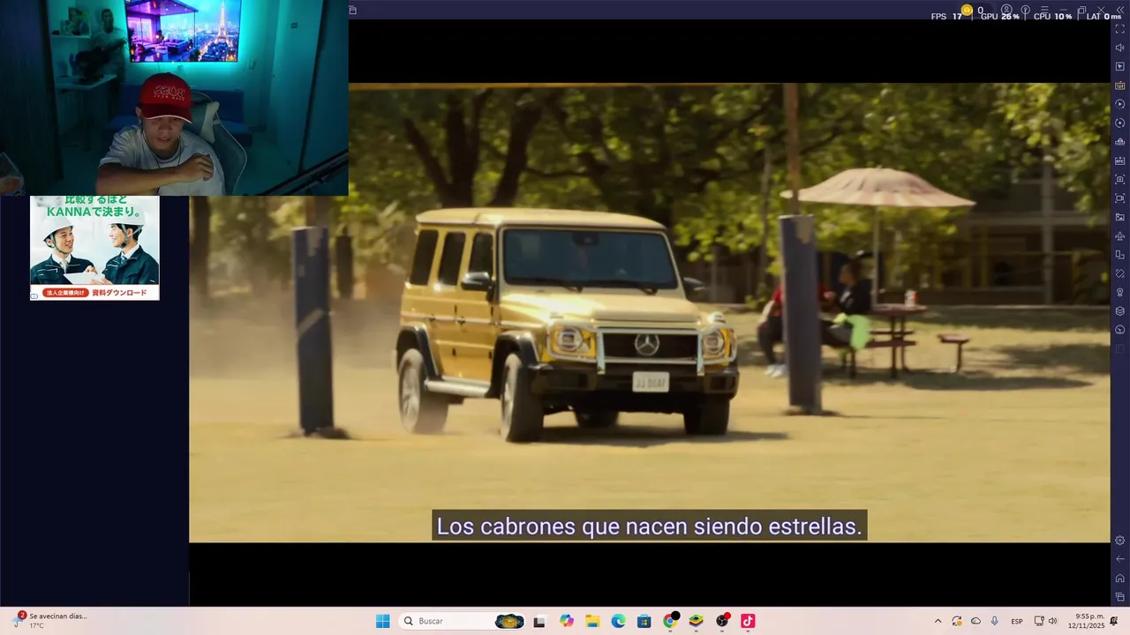
Task: Click the screen record icon in sidebar
Action: point(1119,198)
